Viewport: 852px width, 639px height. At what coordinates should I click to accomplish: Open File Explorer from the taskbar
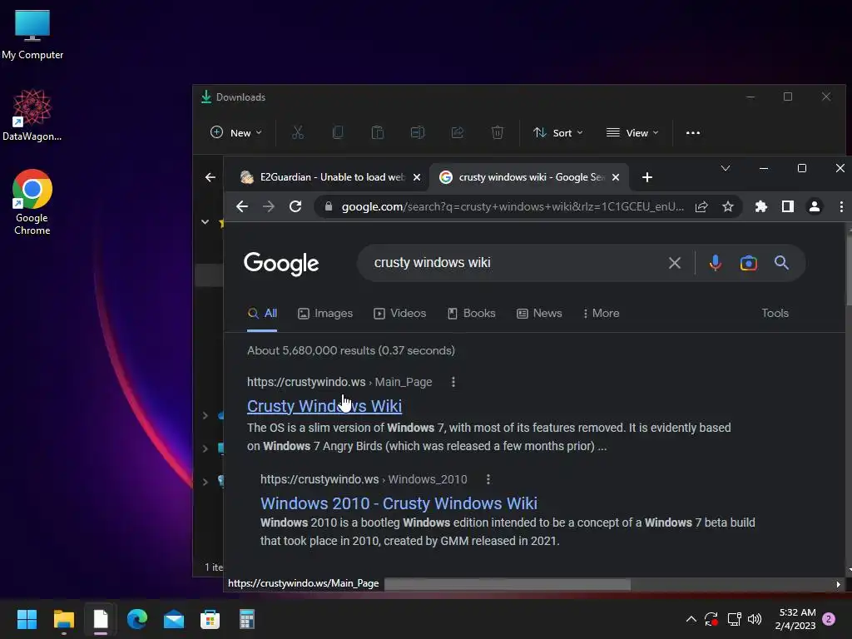pos(63,619)
